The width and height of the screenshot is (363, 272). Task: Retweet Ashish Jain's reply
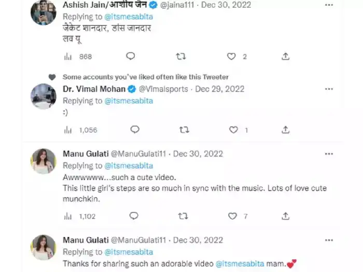(x=181, y=56)
